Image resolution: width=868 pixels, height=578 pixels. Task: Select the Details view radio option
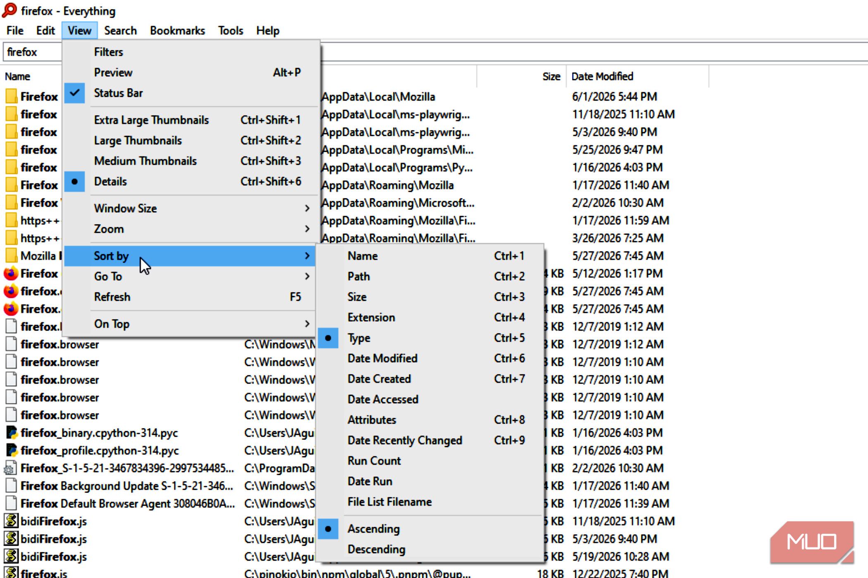[191, 182]
